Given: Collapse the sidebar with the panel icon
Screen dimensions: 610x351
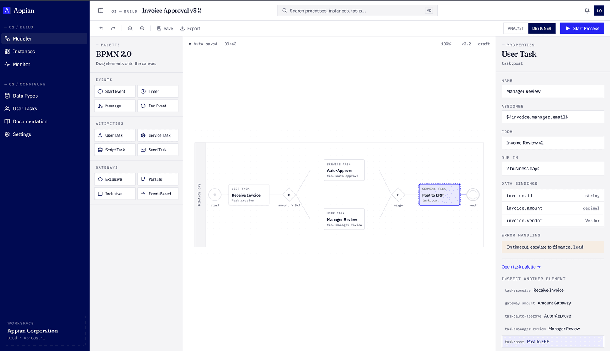Looking at the screenshot, I should 100,11.
